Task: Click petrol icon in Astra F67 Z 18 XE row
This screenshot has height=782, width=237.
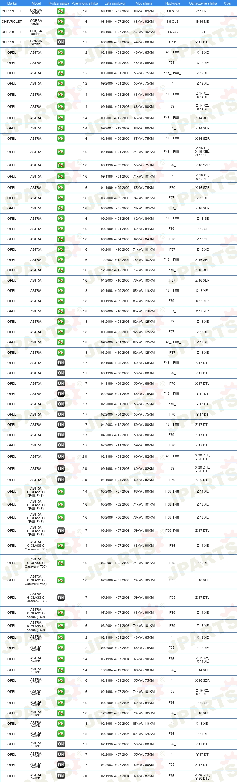Action: pyautogui.click(x=61, y=353)
